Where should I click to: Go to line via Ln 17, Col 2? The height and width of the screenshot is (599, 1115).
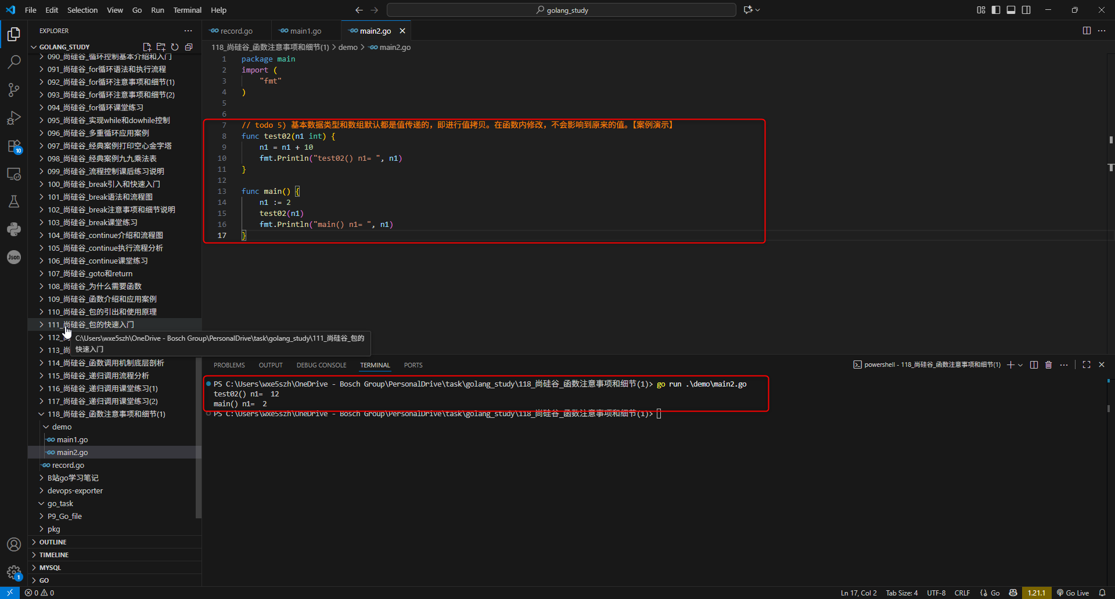[859, 593]
